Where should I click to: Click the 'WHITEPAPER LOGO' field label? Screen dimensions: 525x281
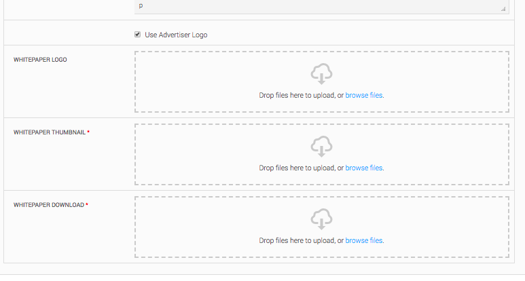(x=40, y=60)
